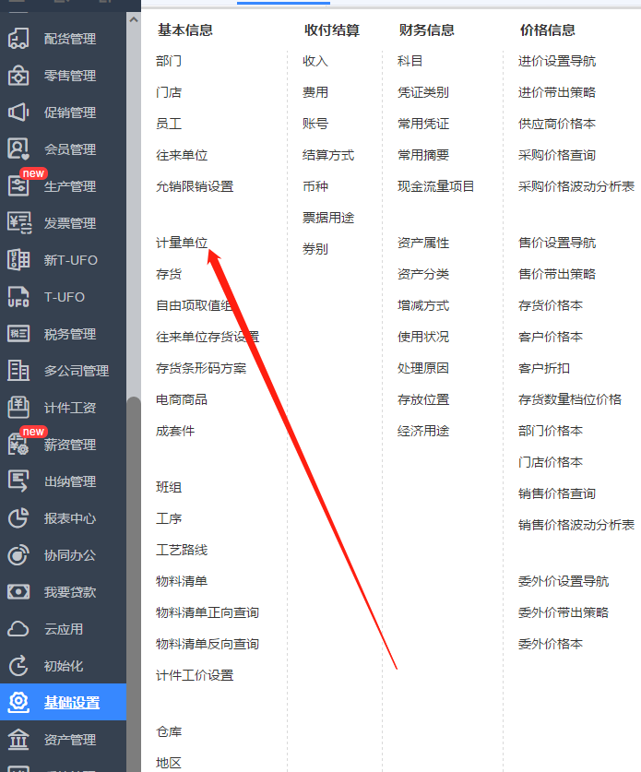The height and width of the screenshot is (772, 641).
Task: Open 客户折扣 link
Action: click(x=544, y=368)
